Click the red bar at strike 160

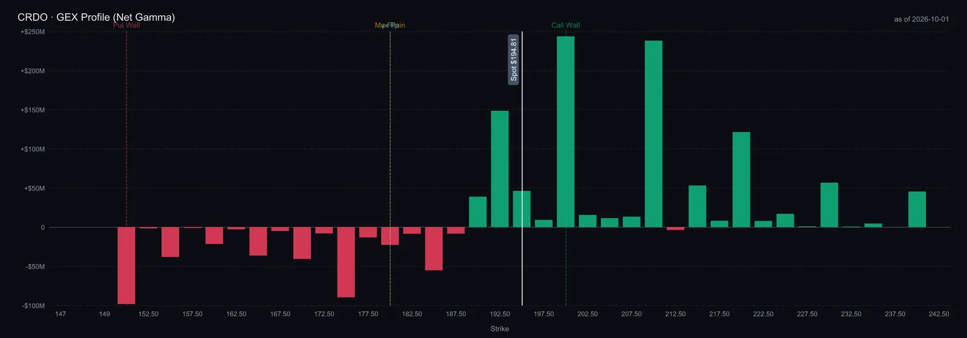(x=214, y=236)
